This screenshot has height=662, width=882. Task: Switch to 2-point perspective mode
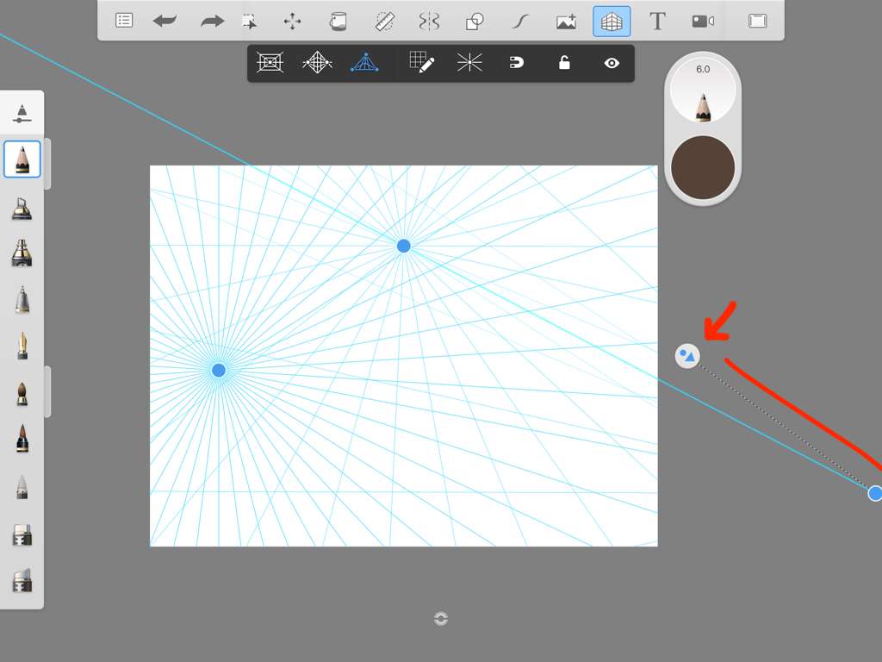coord(317,63)
